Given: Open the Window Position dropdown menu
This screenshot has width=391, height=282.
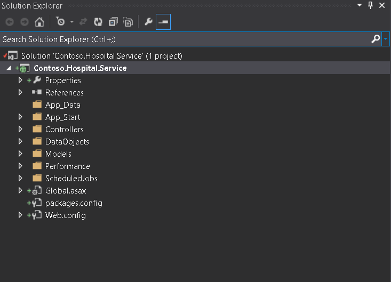Looking at the screenshot, I should [x=360, y=5].
